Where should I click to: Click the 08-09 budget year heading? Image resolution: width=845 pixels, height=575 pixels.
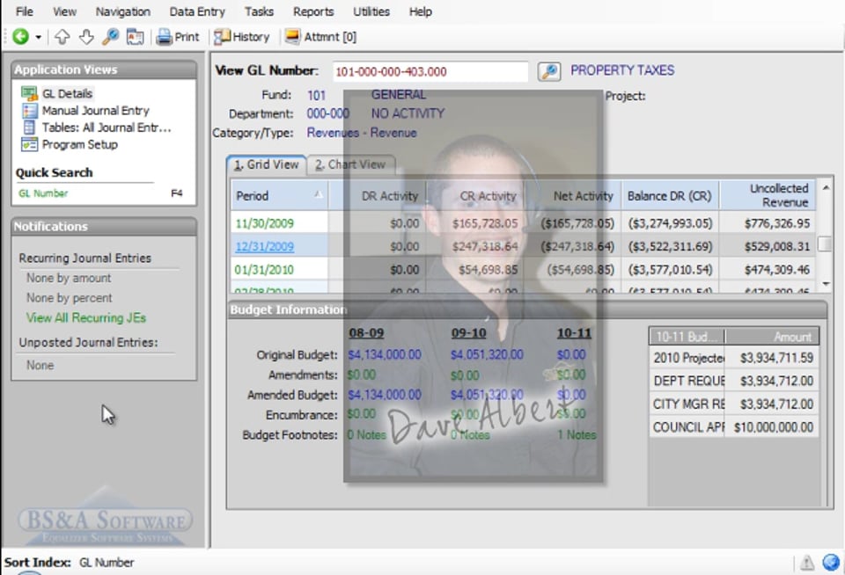pos(366,333)
